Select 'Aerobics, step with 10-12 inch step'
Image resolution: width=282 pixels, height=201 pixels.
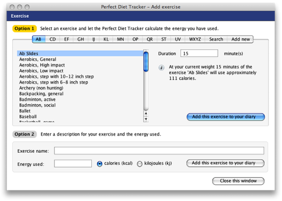point(80,76)
